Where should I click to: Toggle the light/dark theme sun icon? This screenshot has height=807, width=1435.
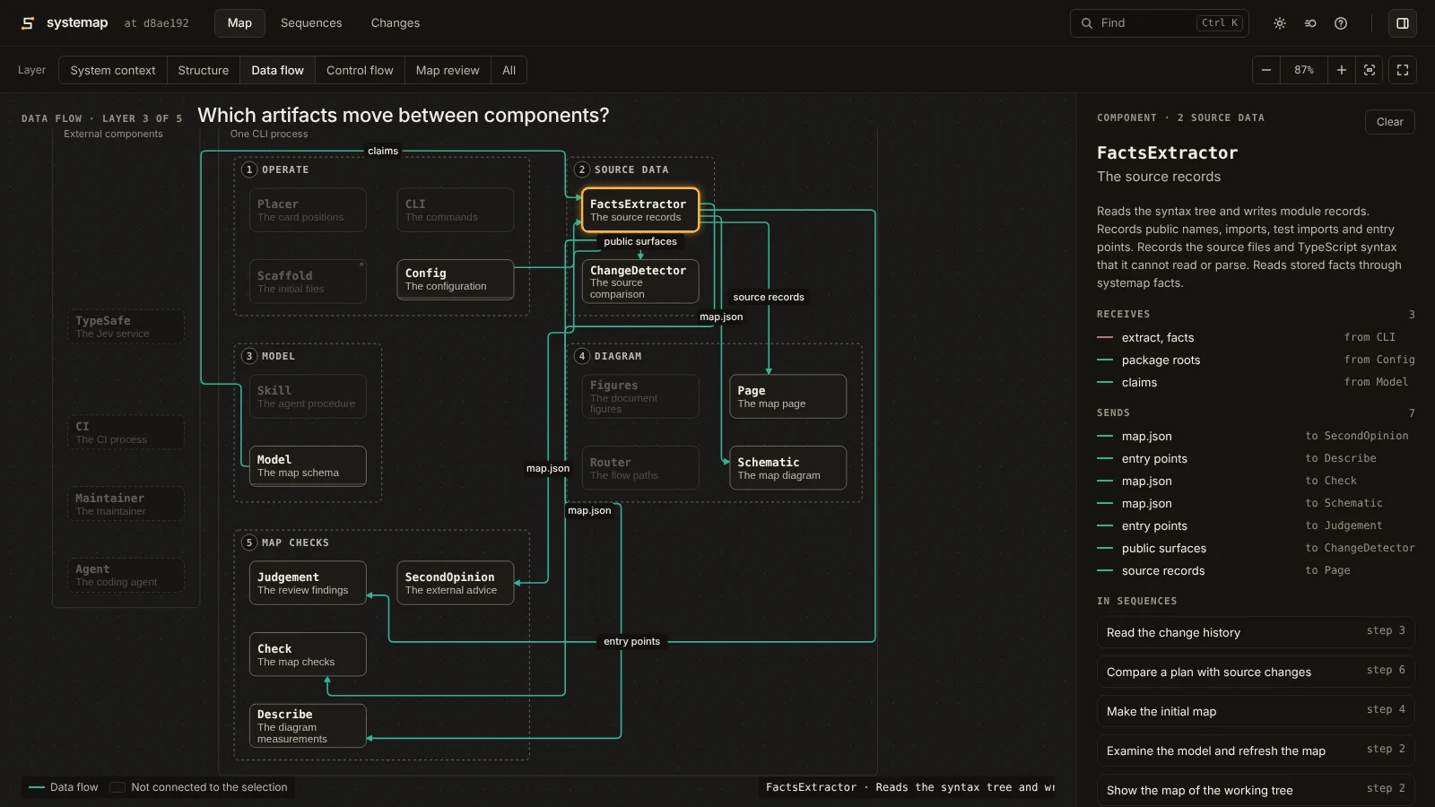pos(1280,23)
